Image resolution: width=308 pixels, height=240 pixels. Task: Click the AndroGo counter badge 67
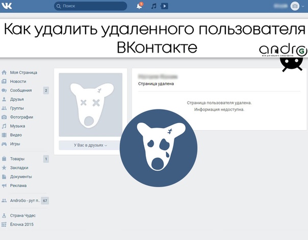45,201
